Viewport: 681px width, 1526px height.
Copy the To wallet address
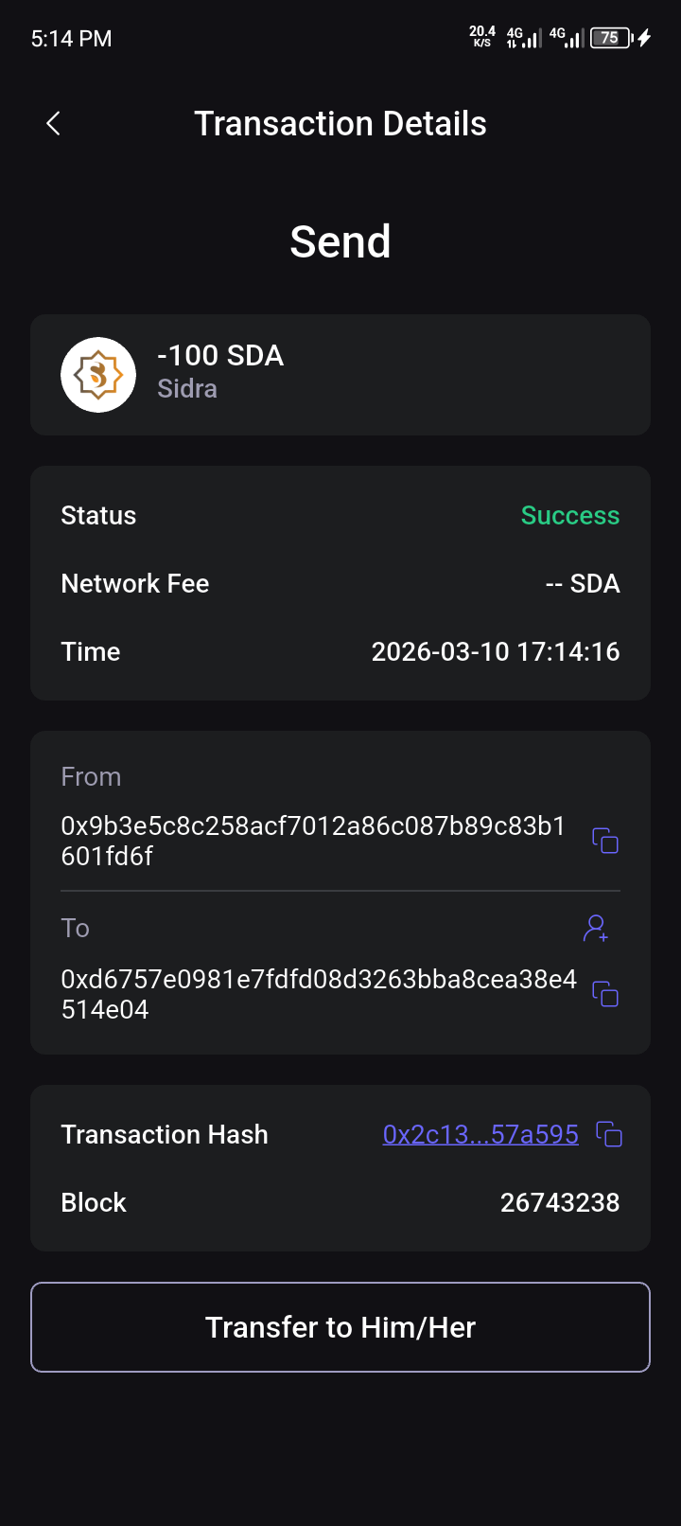605,994
